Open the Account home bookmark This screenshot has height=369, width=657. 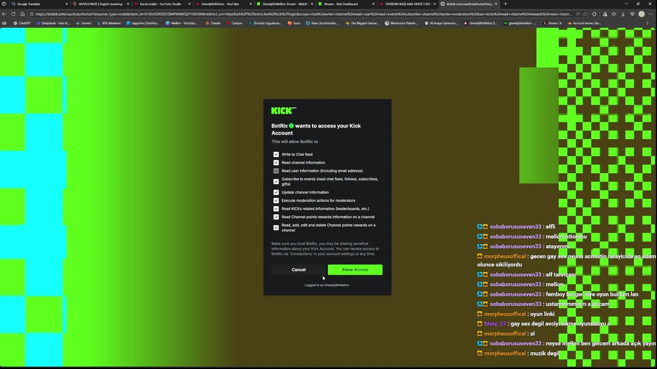tap(584, 23)
